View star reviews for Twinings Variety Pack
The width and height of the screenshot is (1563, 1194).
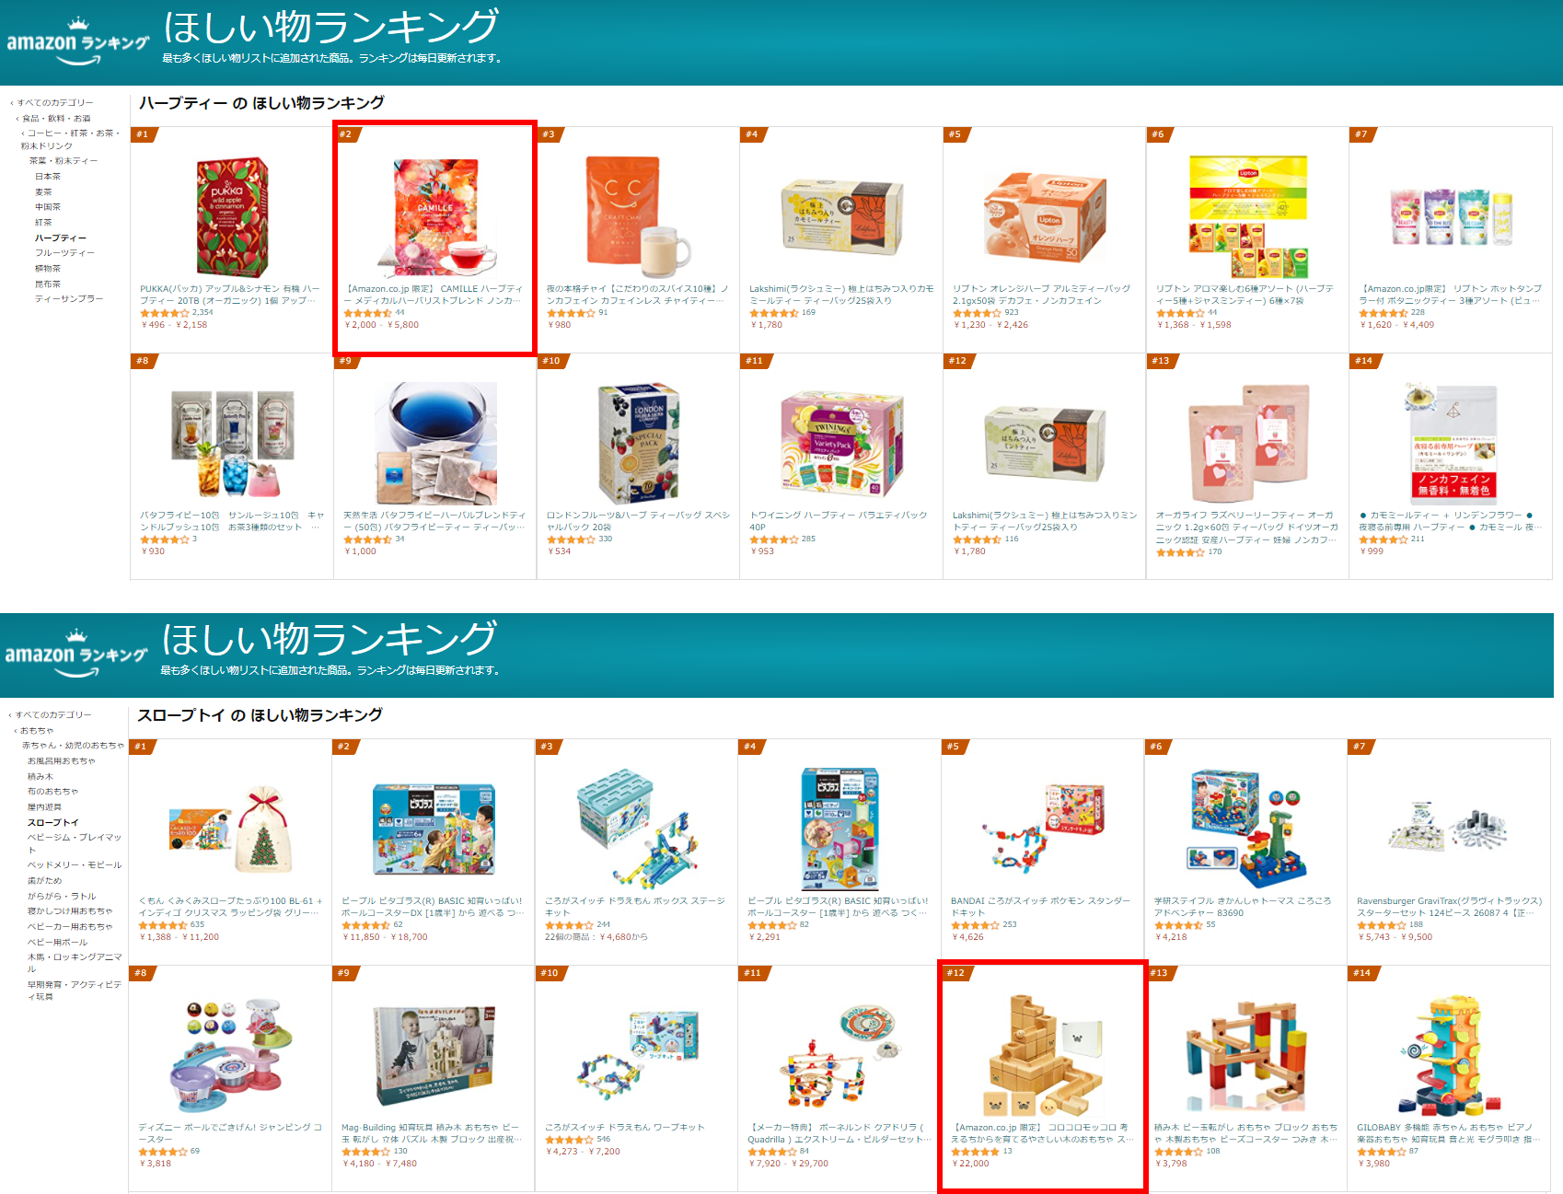[773, 539]
